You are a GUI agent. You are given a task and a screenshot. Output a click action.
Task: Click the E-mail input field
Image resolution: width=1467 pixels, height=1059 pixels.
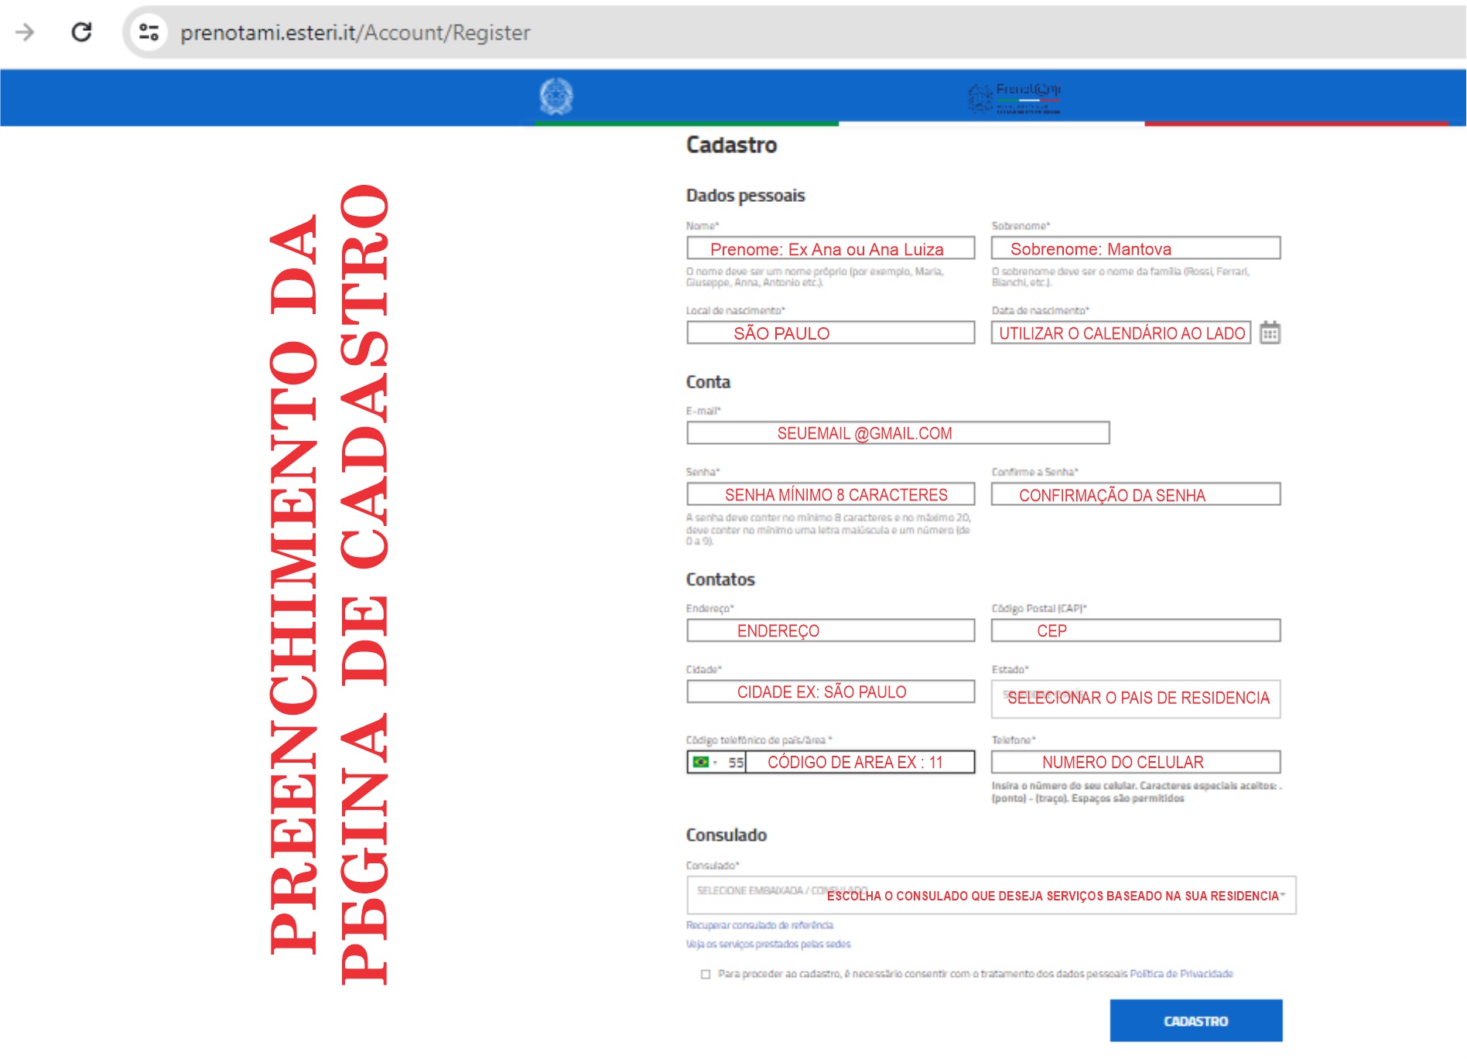coord(898,433)
